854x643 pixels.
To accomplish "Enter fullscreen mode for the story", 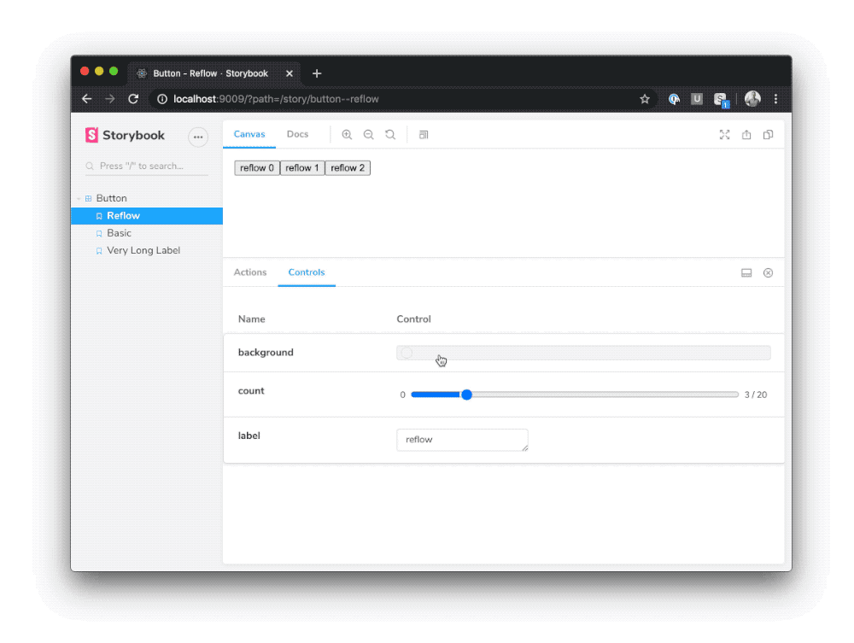I will [x=724, y=134].
